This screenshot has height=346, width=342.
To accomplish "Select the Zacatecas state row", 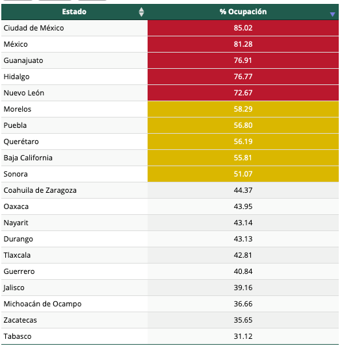I will (170, 320).
